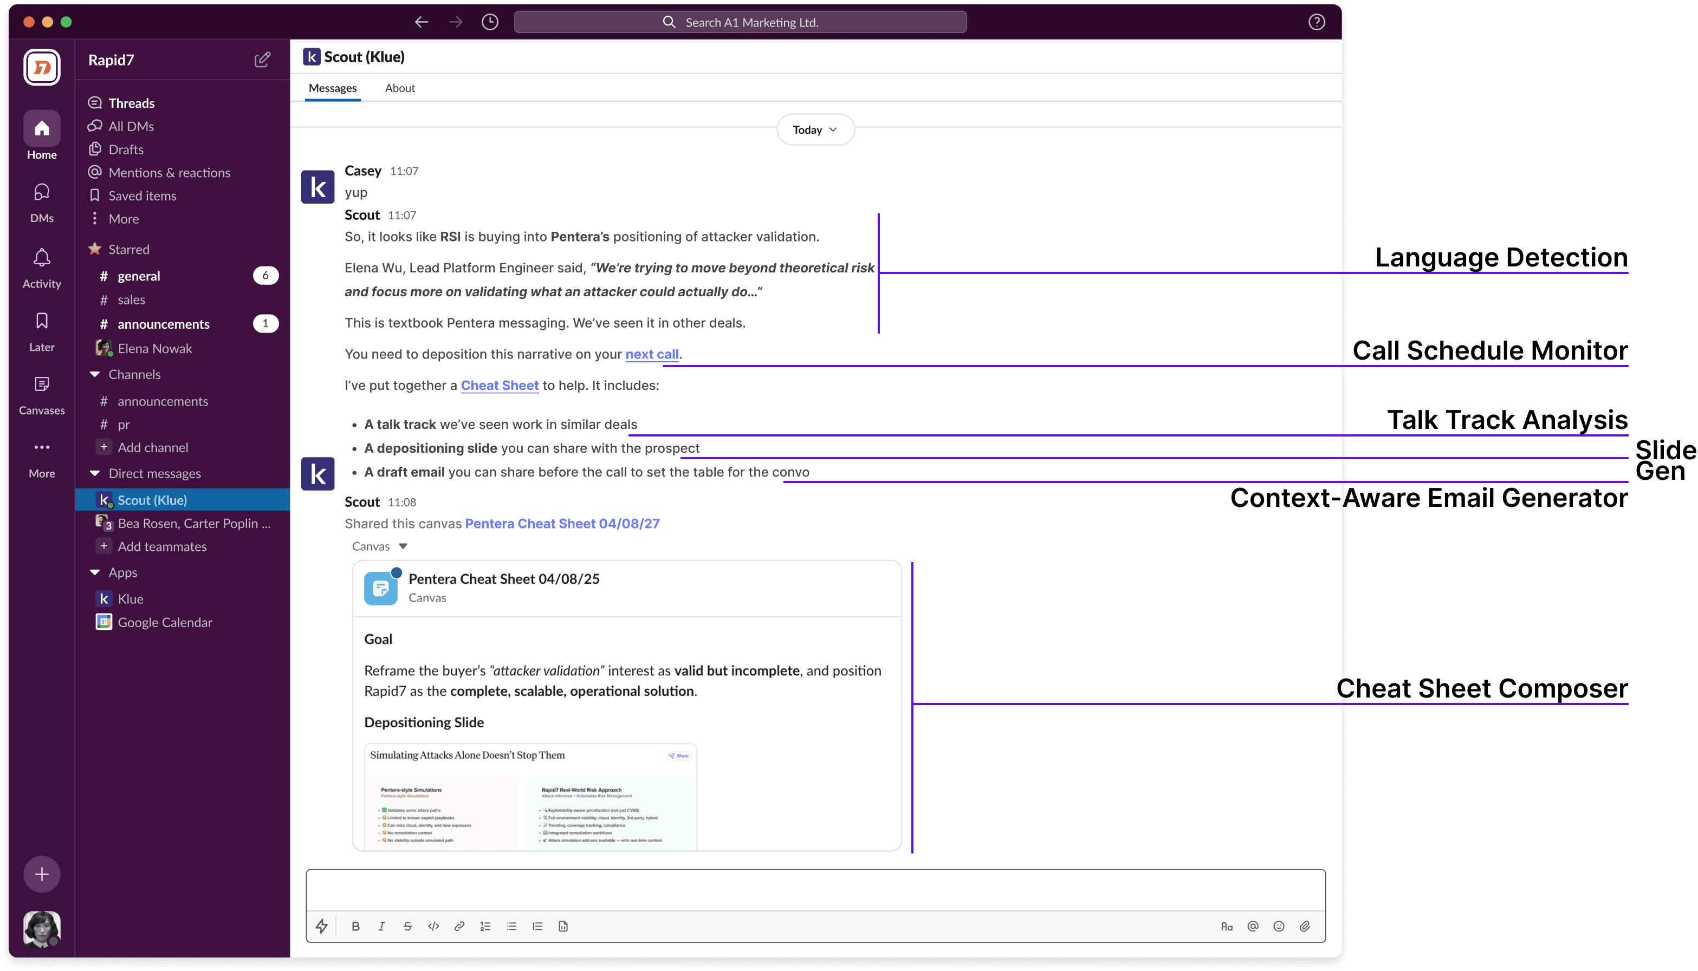
Task: Open the Pentera Cheat Sheet 04/08/25 canvas card title
Action: [x=504, y=579]
